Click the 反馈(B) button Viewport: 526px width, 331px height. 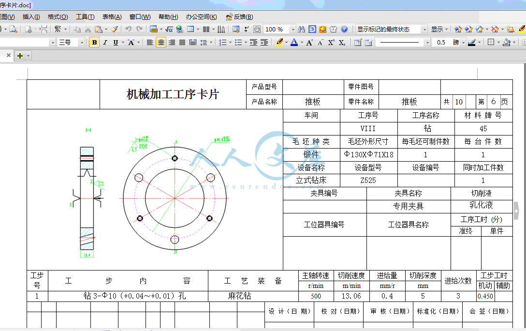point(239,17)
